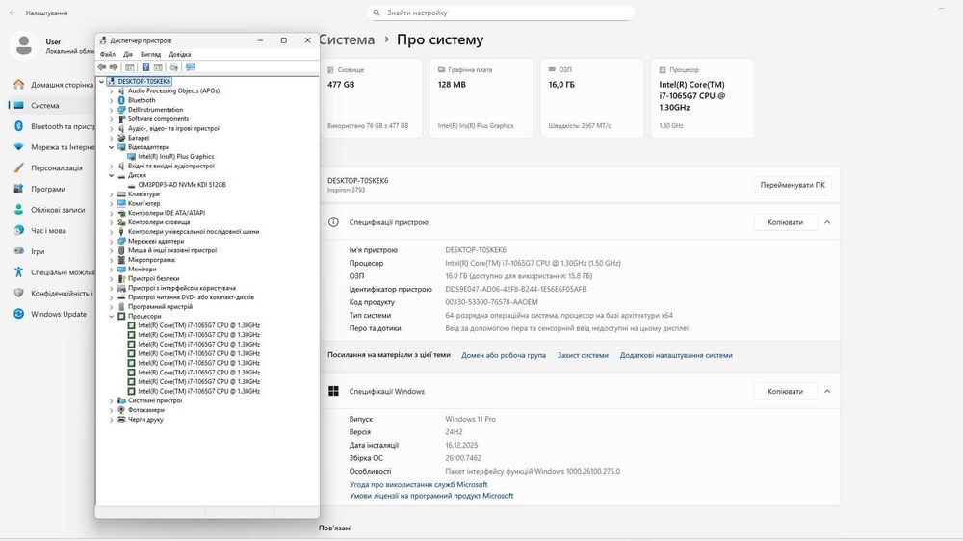Expand the Мережеві адаптери node
Screen dimensions: 963x541
point(112,242)
